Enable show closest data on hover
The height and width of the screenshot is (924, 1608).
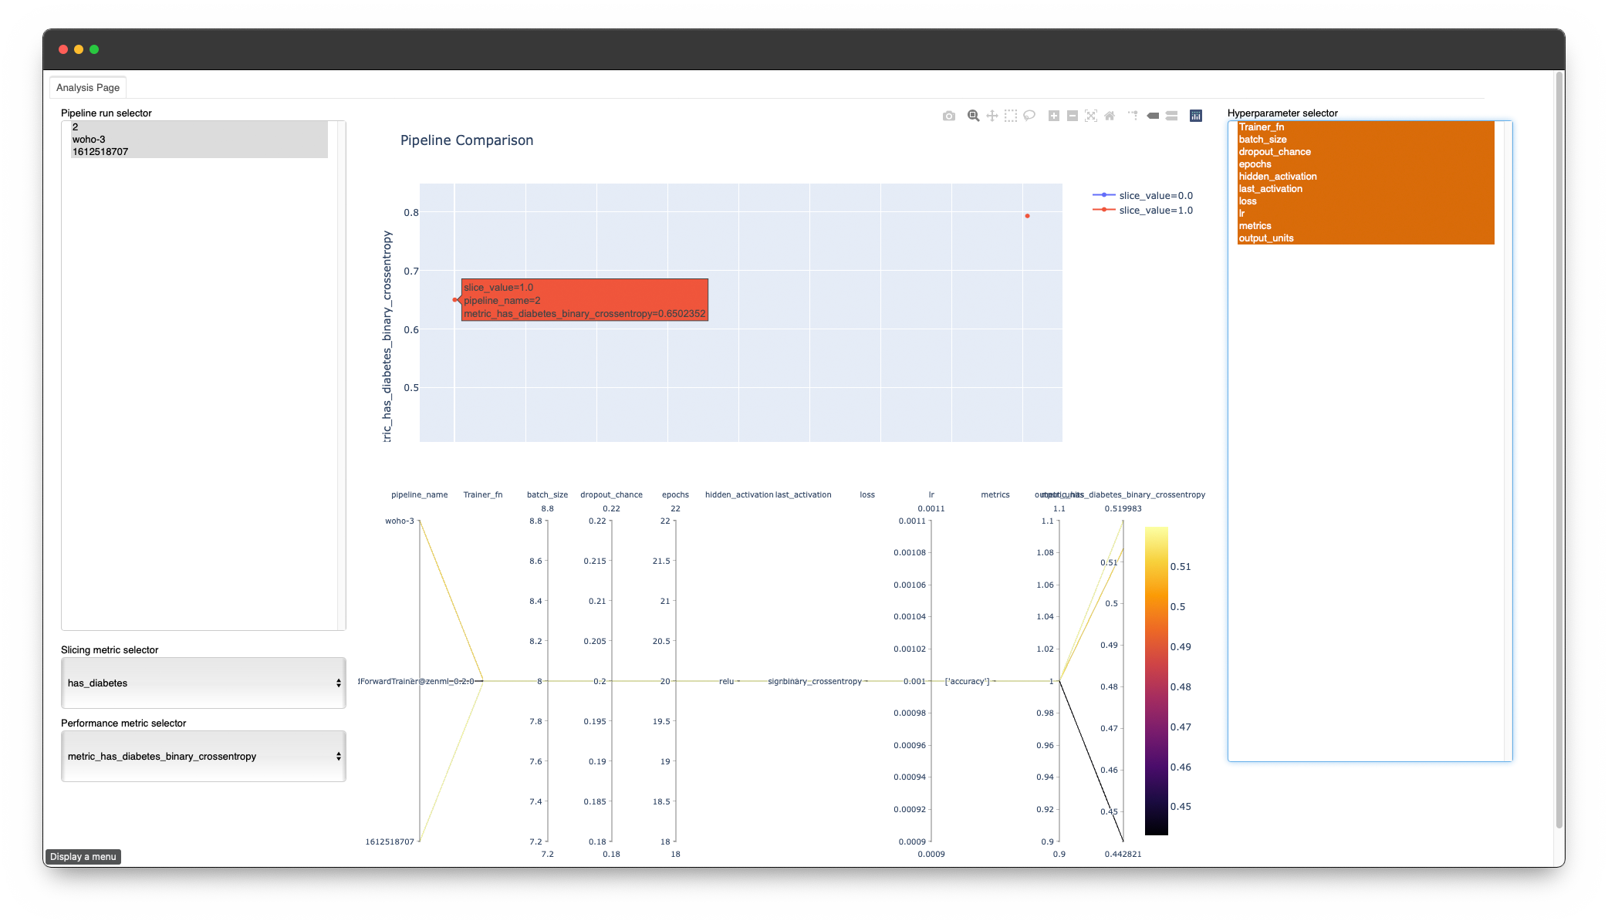tap(1153, 116)
